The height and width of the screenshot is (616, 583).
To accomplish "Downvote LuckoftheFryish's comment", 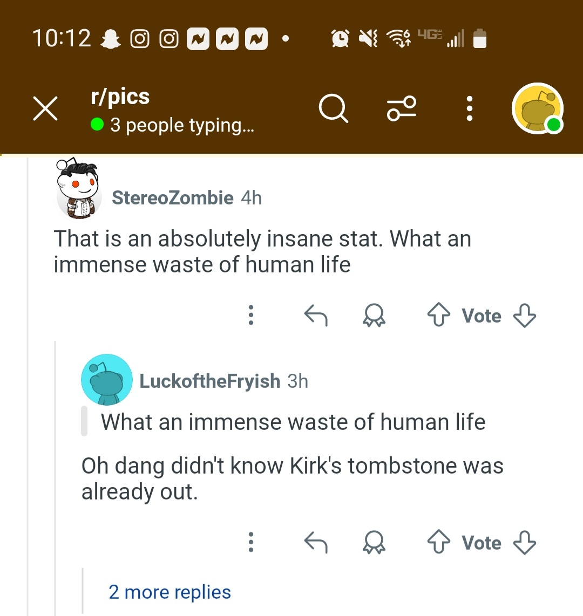I will pyautogui.click(x=524, y=543).
